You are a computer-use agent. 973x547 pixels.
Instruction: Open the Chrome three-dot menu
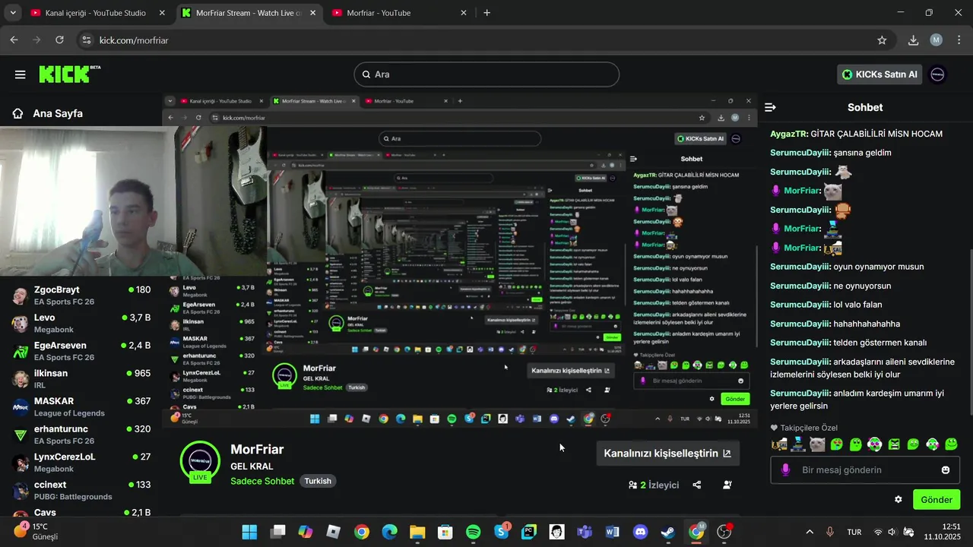(x=959, y=40)
